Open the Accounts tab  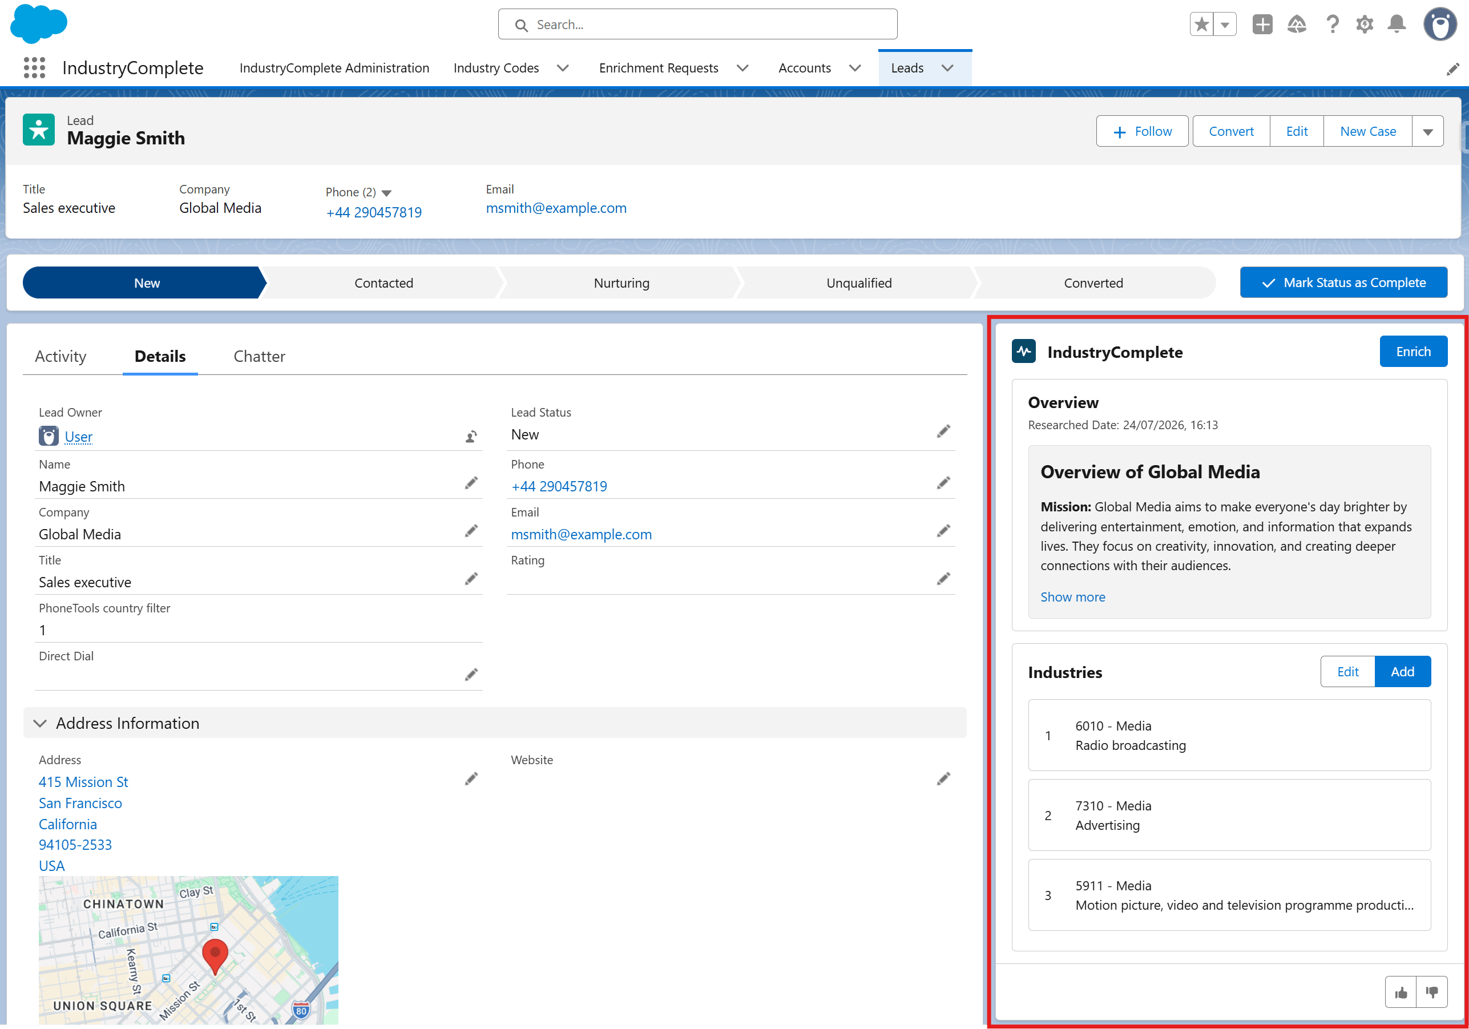[805, 68]
